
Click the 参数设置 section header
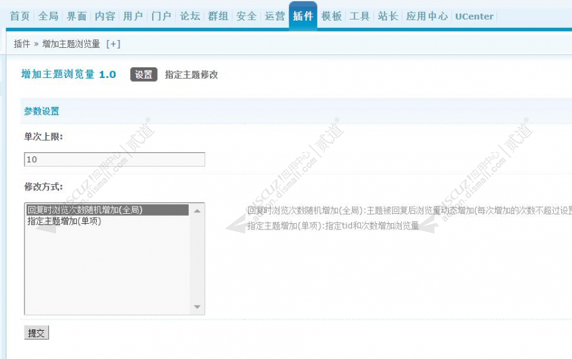(41, 111)
